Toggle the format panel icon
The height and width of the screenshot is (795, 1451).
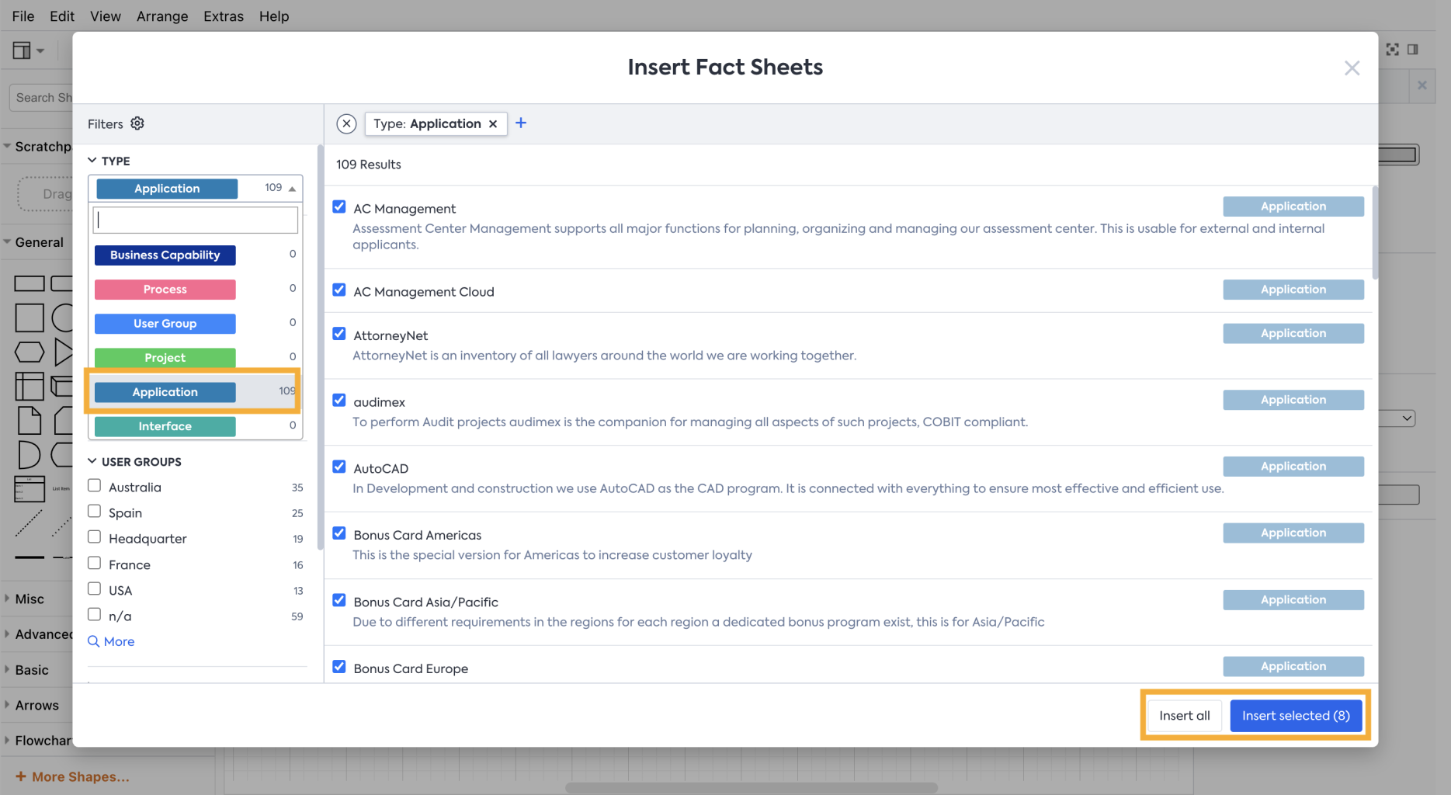pos(1413,50)
